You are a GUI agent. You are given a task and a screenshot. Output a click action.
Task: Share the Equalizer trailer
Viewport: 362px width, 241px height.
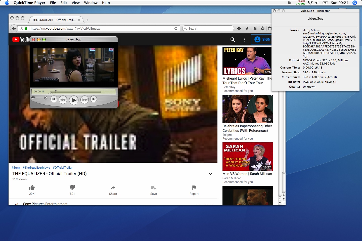[x=113, y=188]
